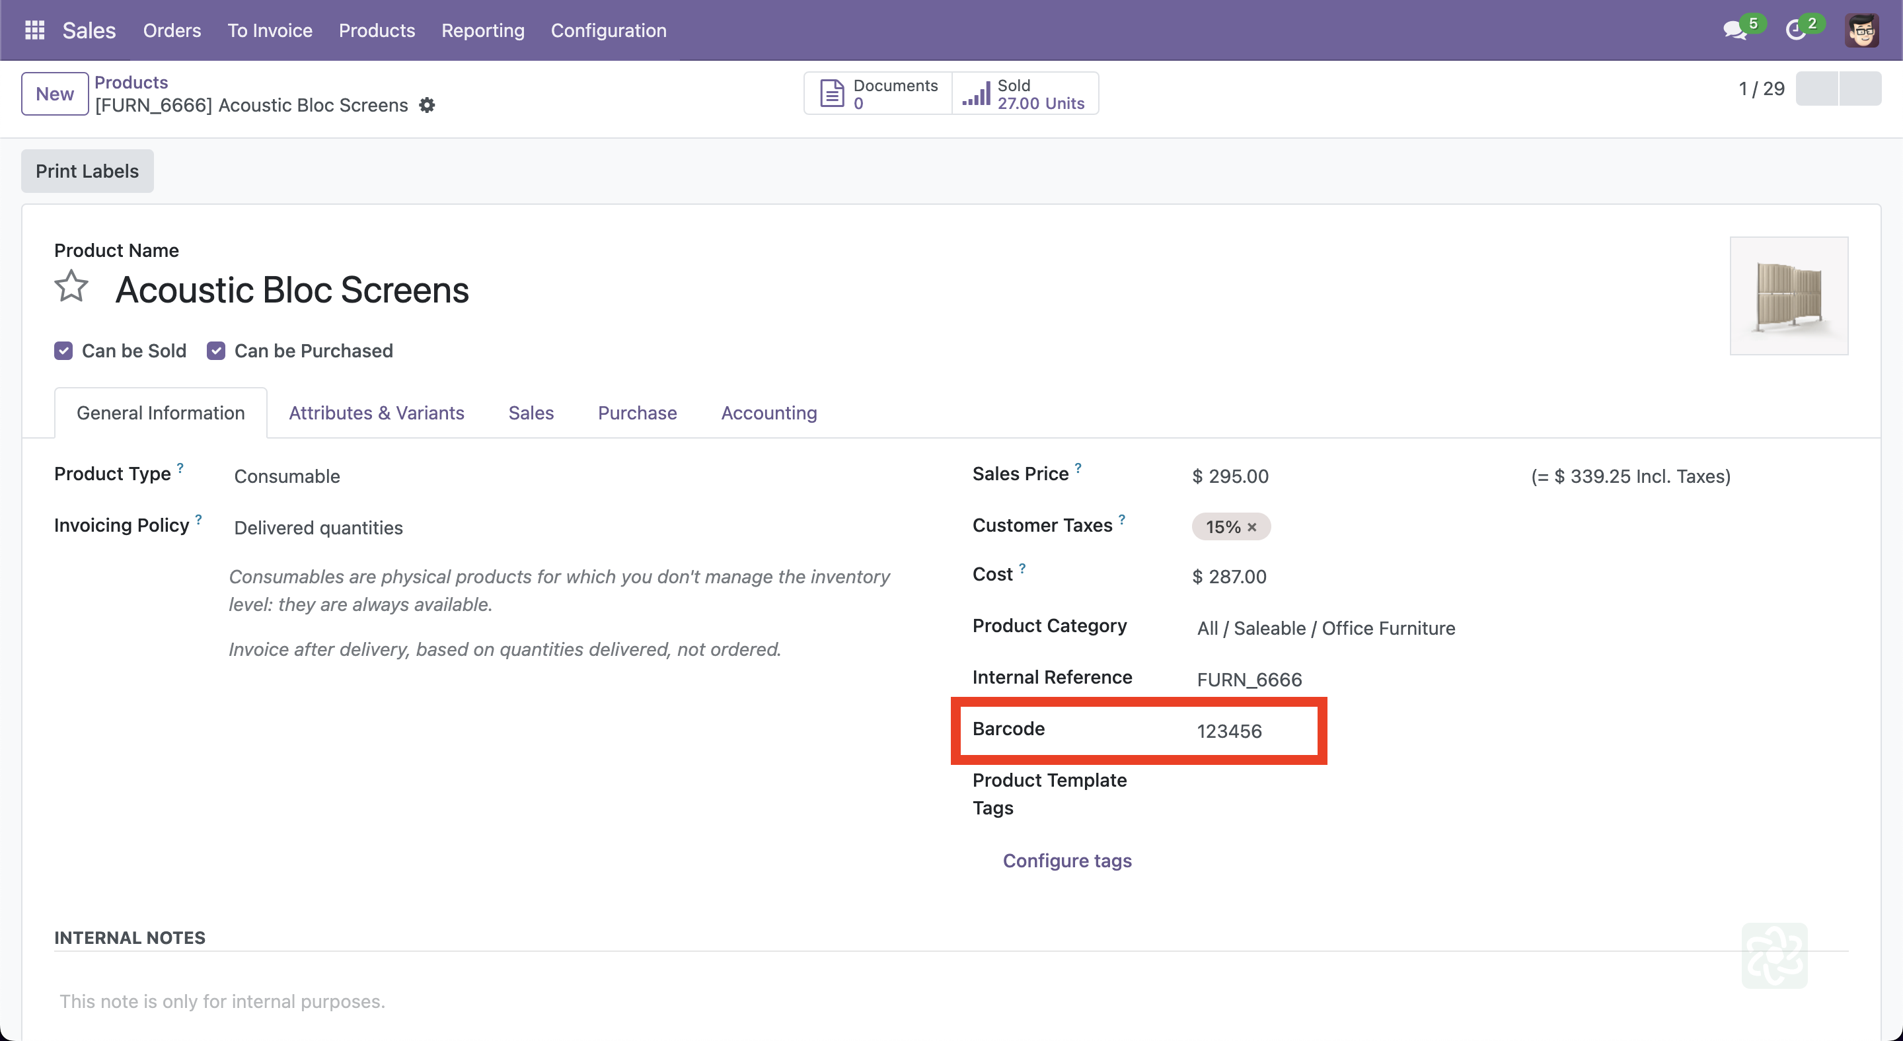Mark product as favorite with star
Screen dimensions: 1903x1041
pos(71,287)
